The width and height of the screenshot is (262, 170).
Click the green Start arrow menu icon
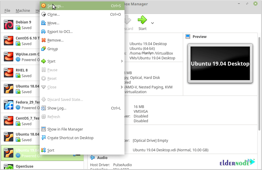(44, 61)
